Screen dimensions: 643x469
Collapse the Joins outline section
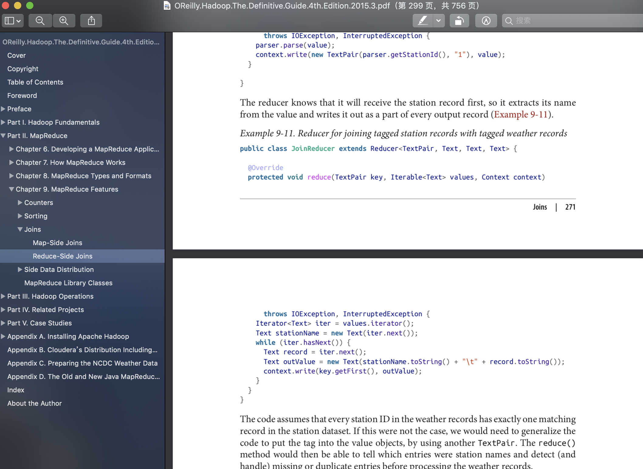point(20,229)
